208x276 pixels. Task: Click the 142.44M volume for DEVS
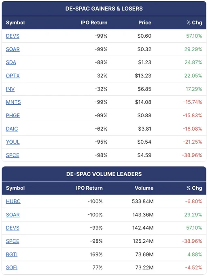[143, 228]
